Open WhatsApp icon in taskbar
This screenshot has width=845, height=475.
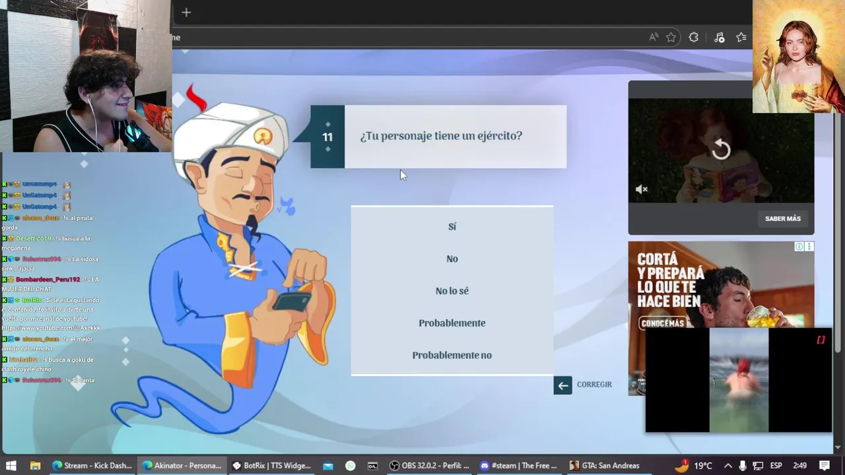pyautogui.click(x=351, y=466)
